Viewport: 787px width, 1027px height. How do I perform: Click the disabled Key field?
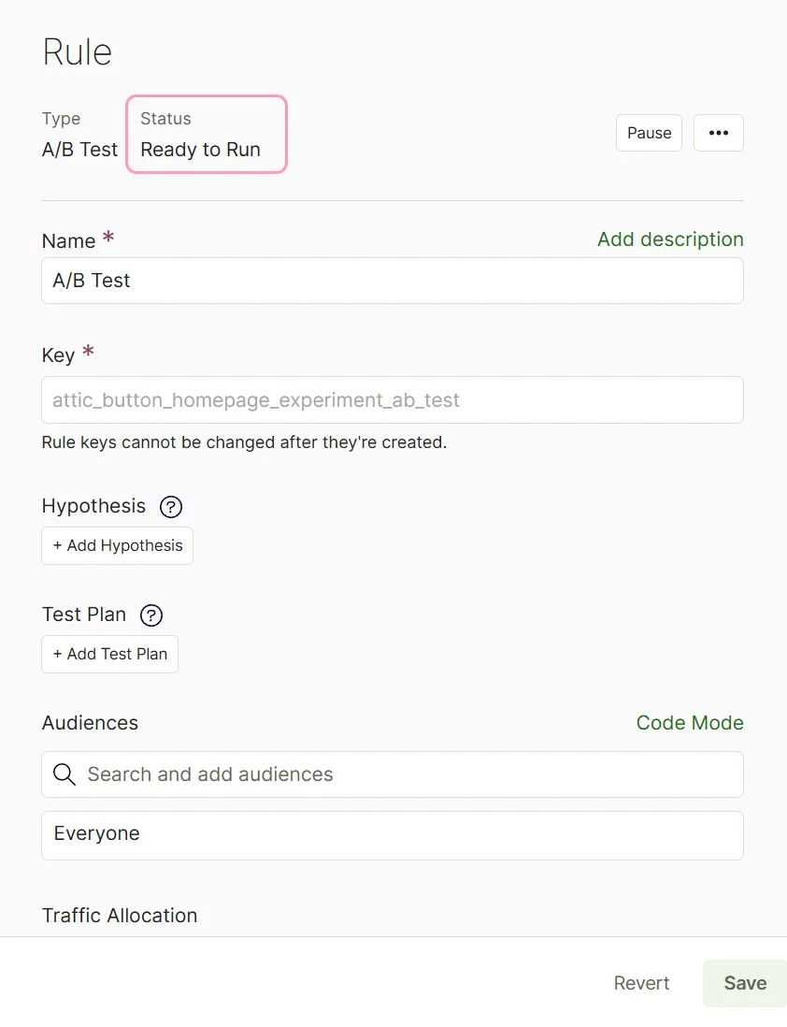(393, 399)
